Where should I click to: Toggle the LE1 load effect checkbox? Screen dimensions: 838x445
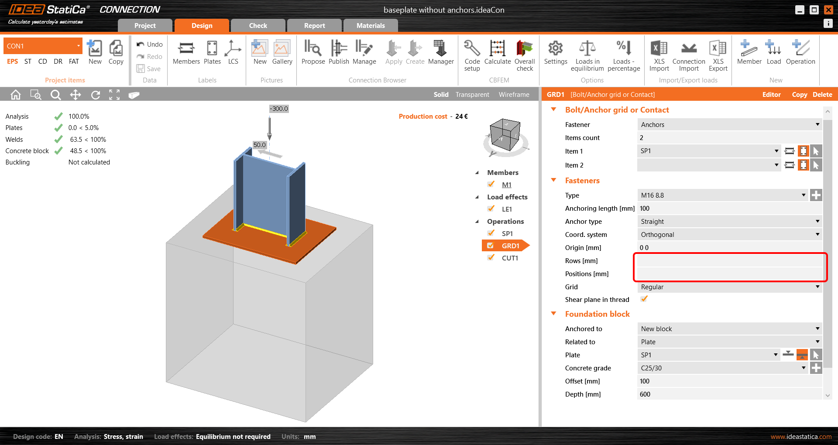(491, 209)
